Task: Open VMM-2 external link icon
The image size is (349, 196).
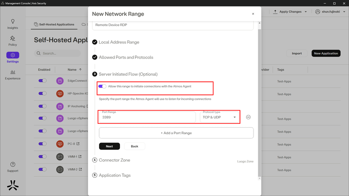Action: coord(80,169)
